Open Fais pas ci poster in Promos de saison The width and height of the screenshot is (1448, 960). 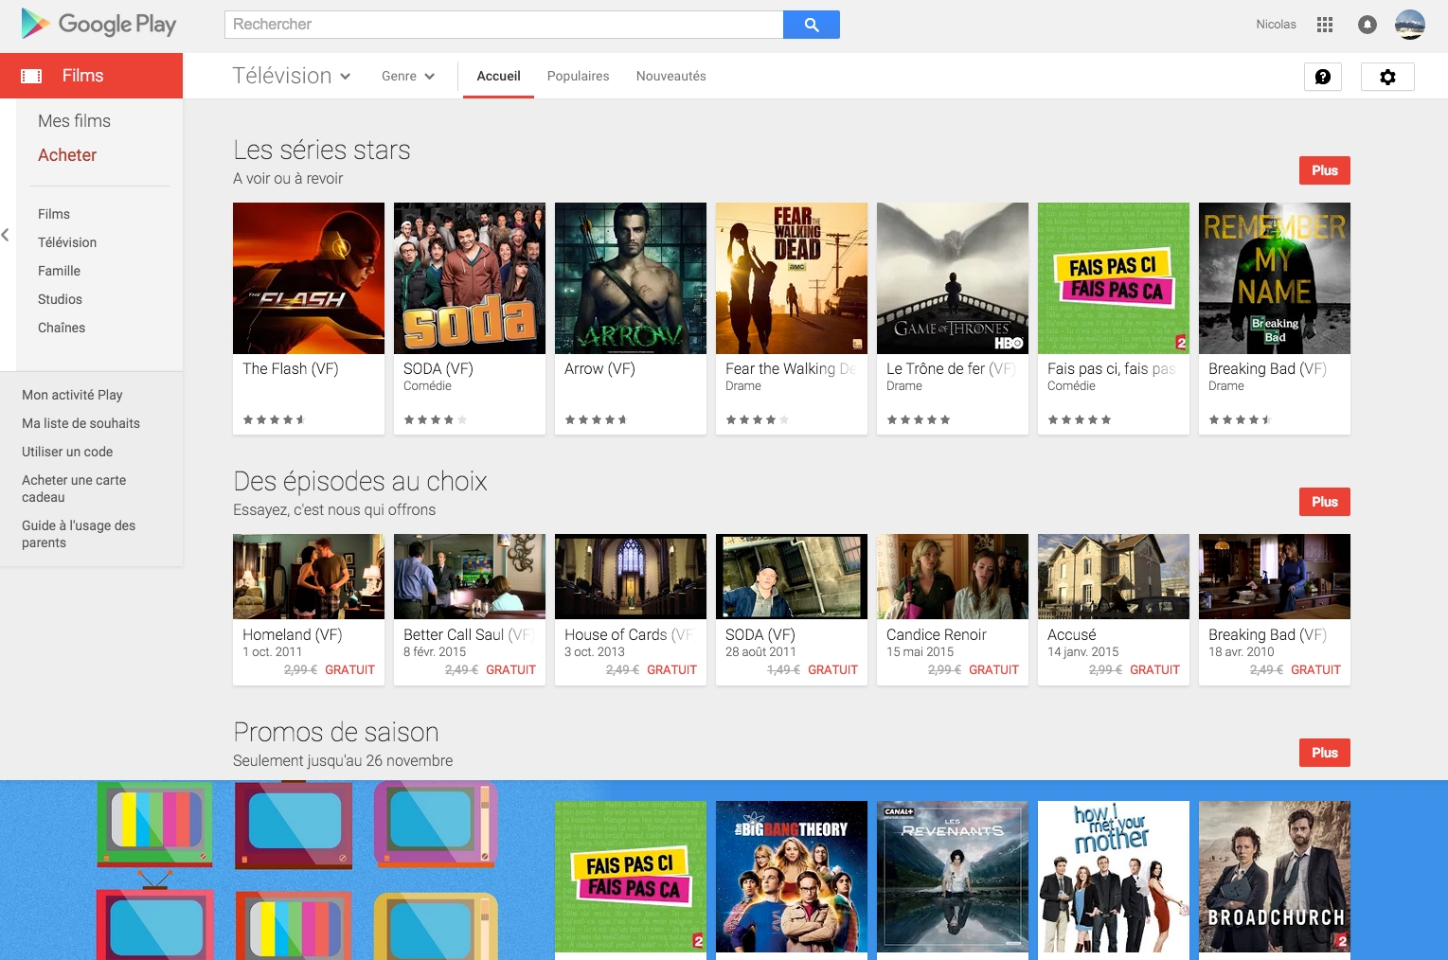(631, 877)
